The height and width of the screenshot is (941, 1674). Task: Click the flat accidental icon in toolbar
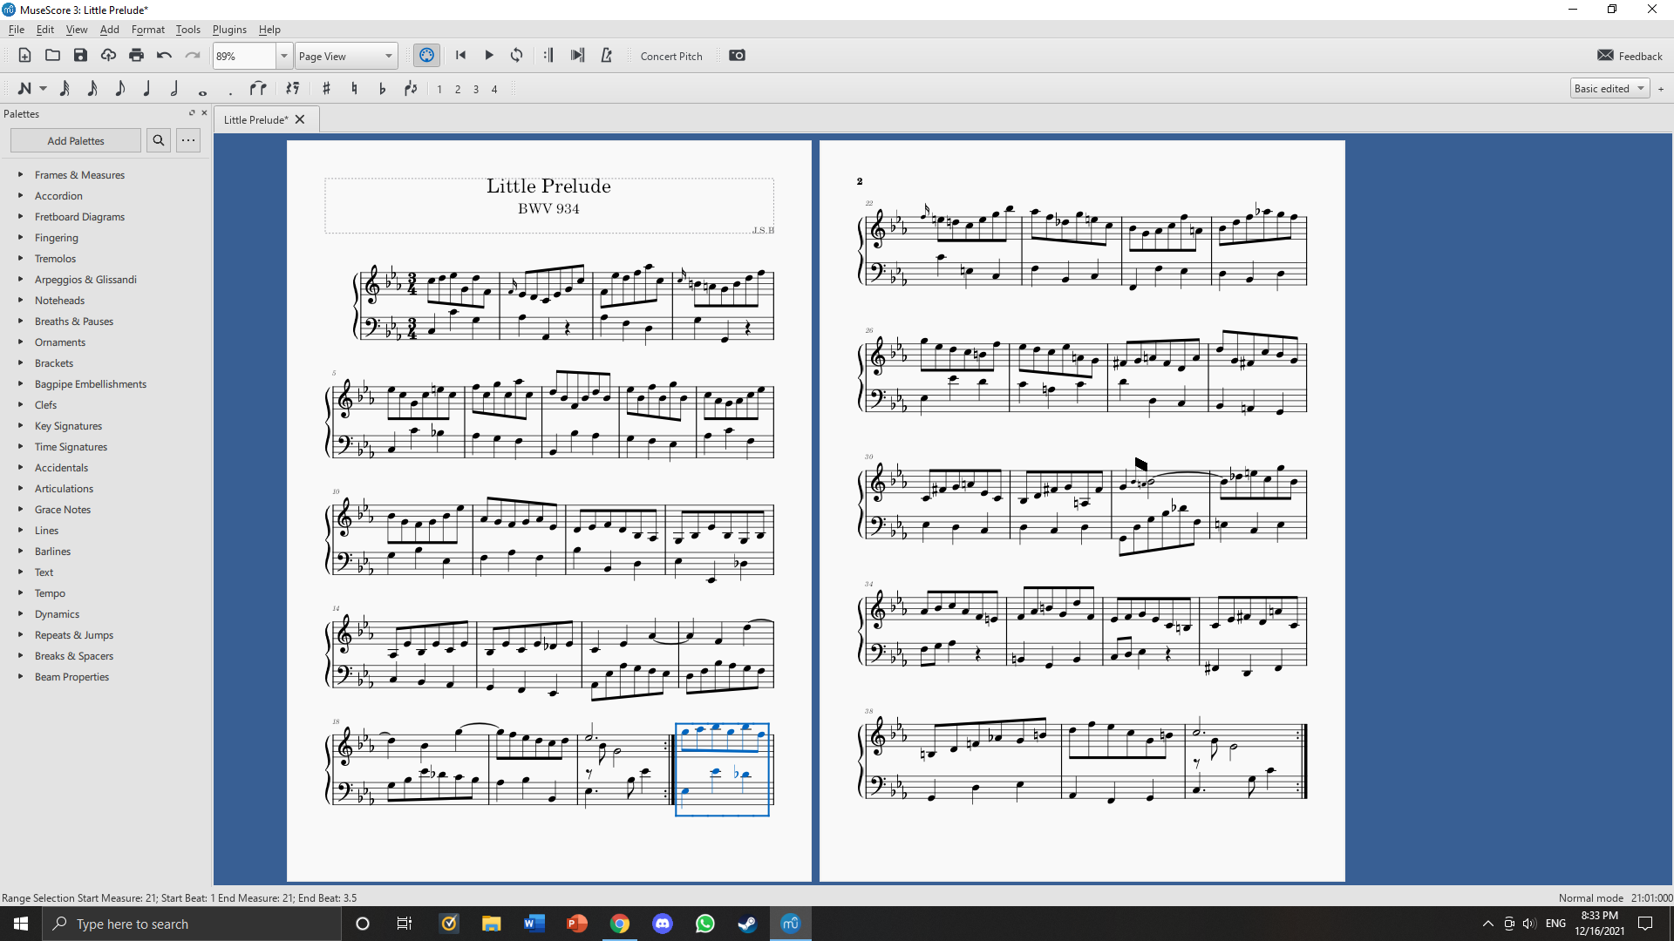(x=382, y=89)
